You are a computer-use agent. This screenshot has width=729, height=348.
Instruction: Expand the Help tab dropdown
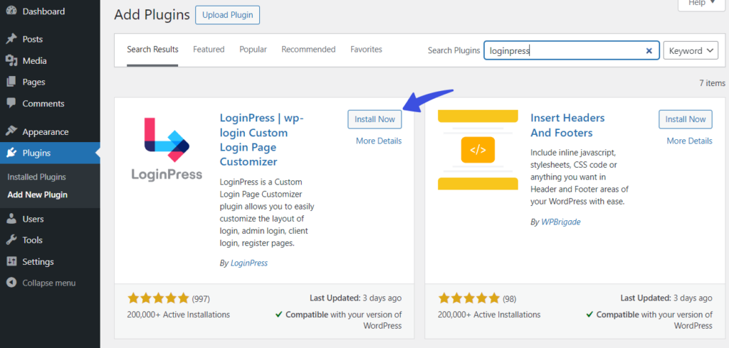point(702,4)
